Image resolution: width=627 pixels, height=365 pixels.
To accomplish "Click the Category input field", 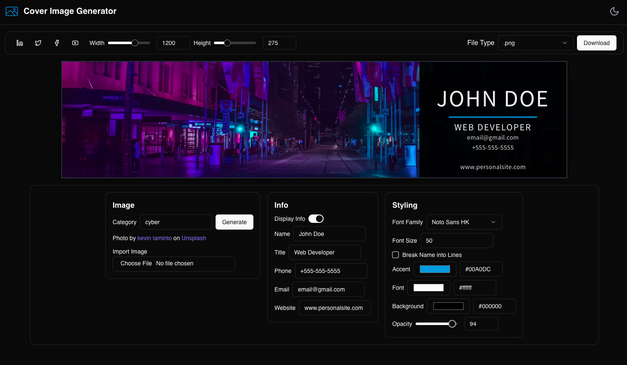I will click(x=176, y=222).
